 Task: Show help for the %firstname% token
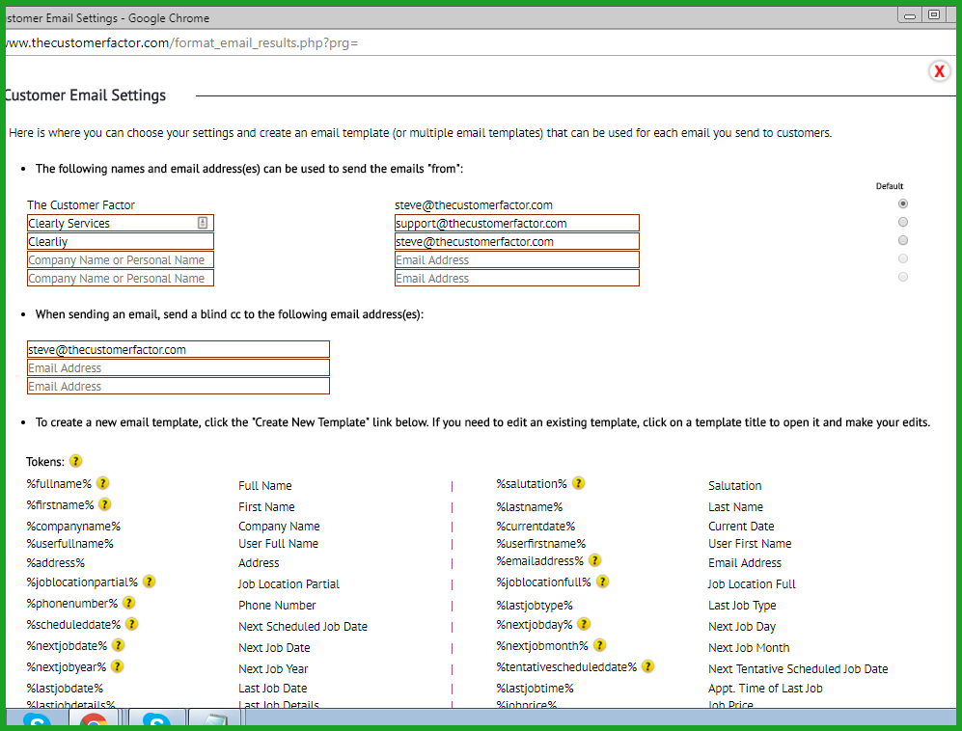click(105, 504)
